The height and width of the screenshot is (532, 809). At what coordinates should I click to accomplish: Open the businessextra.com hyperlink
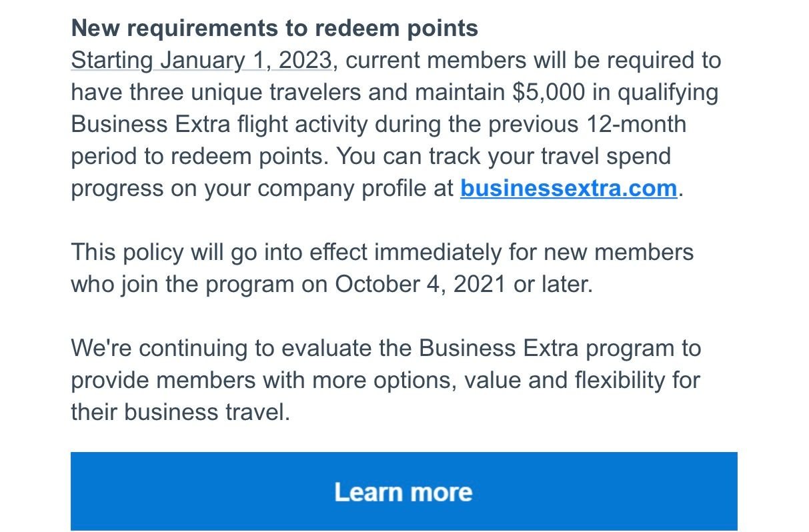(x=568, y=188)
